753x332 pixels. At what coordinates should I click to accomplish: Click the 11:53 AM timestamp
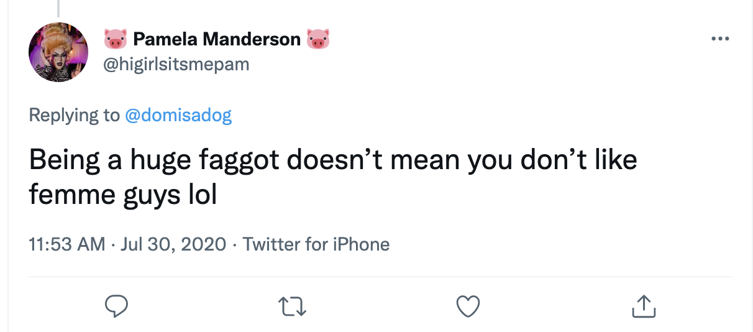(x=67, y=244)
